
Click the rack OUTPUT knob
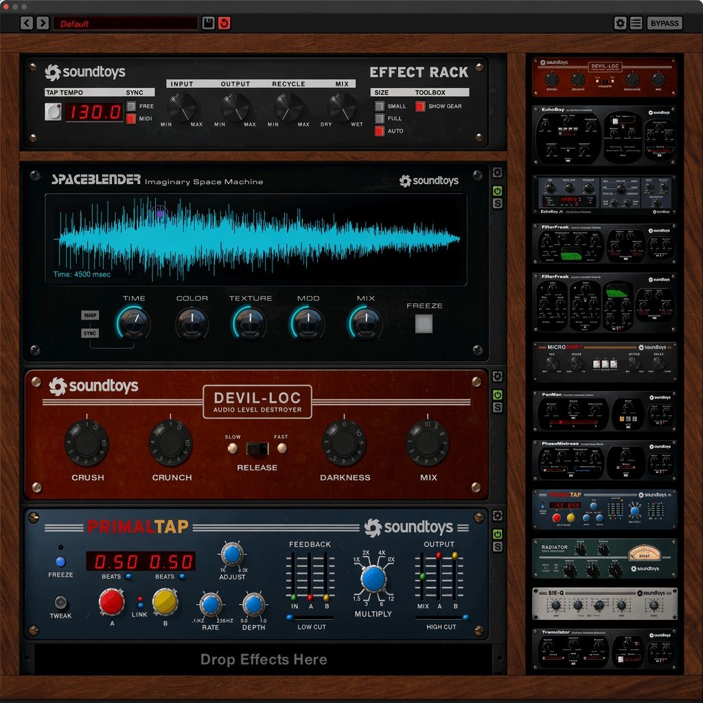tap(235, 108)
